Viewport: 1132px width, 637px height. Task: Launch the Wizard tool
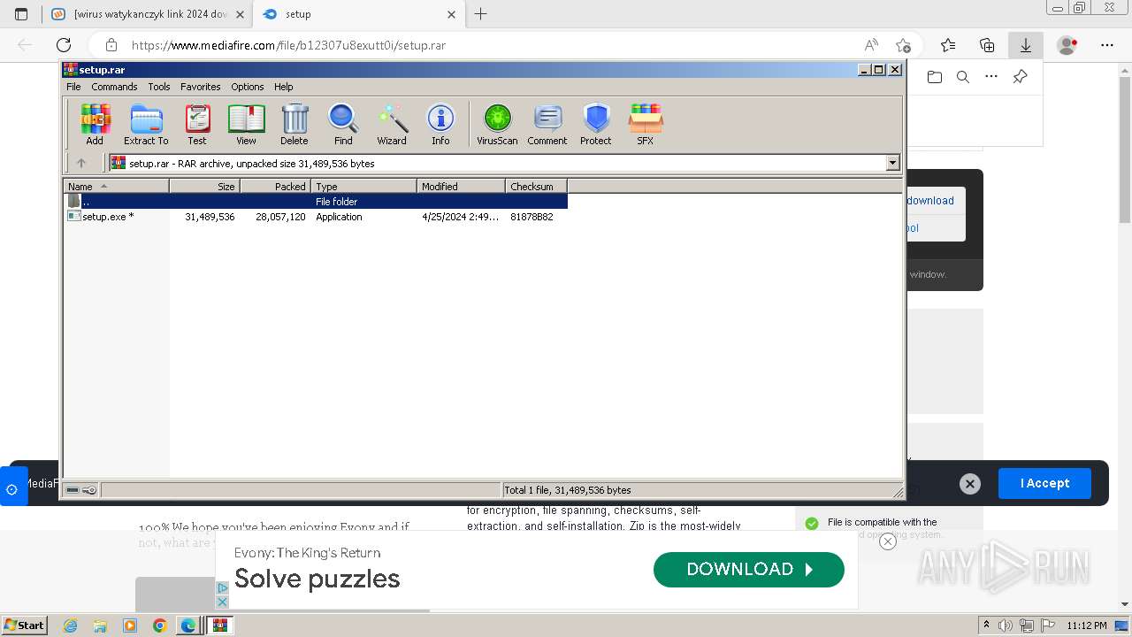pos(392,124)
